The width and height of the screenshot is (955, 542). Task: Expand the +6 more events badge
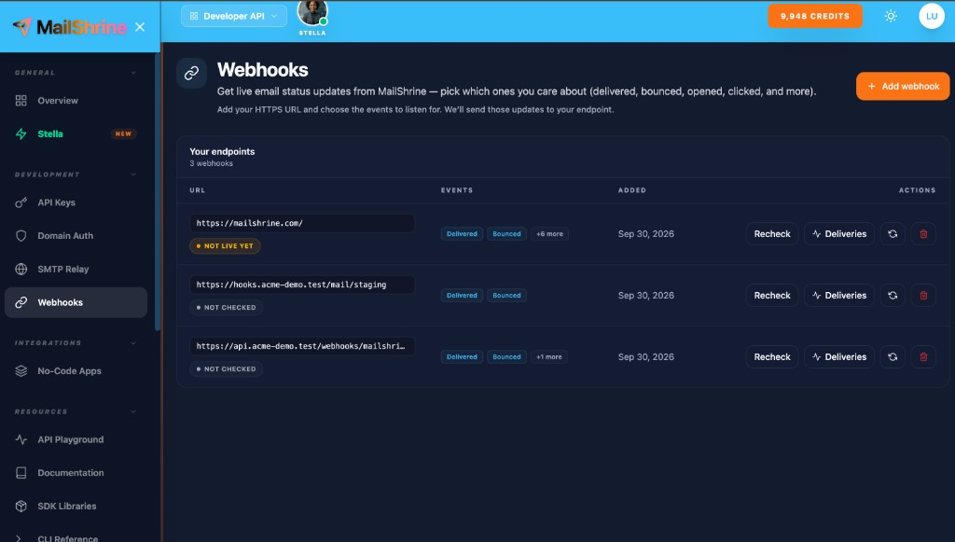(549, 234)
